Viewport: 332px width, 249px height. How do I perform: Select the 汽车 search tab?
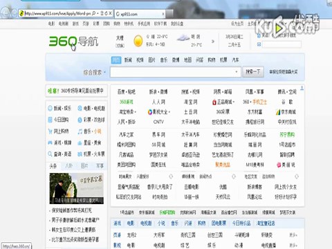tap(235, 60)
